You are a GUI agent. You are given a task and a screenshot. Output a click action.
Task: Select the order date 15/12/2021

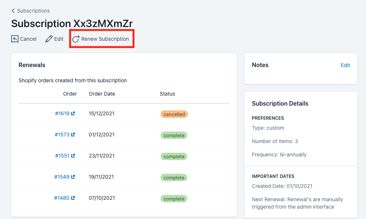tap(102, 114)
